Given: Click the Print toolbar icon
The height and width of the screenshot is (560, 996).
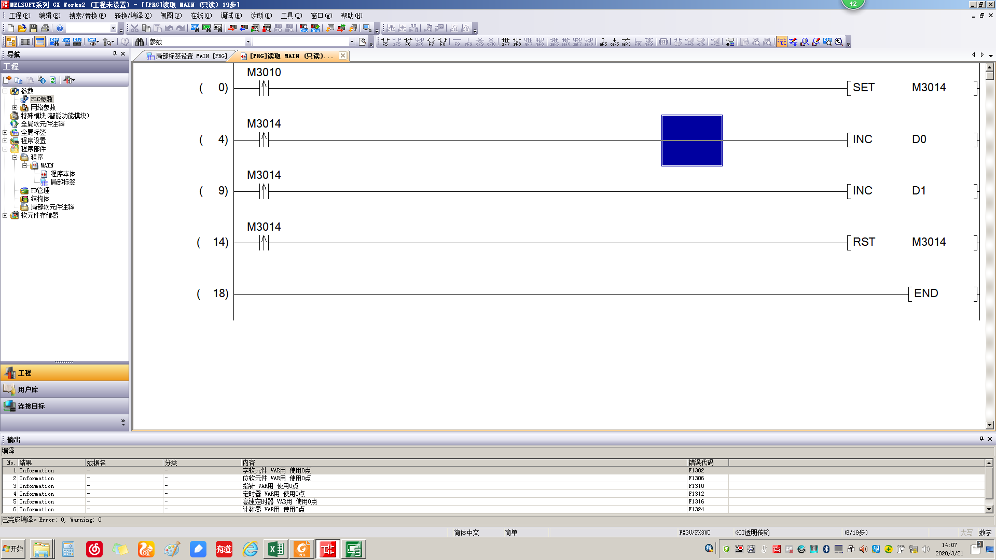Looking at the screenshot, I should tap(45, 29).
